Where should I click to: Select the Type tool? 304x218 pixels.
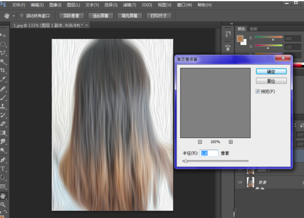click(x=3, y=168)
